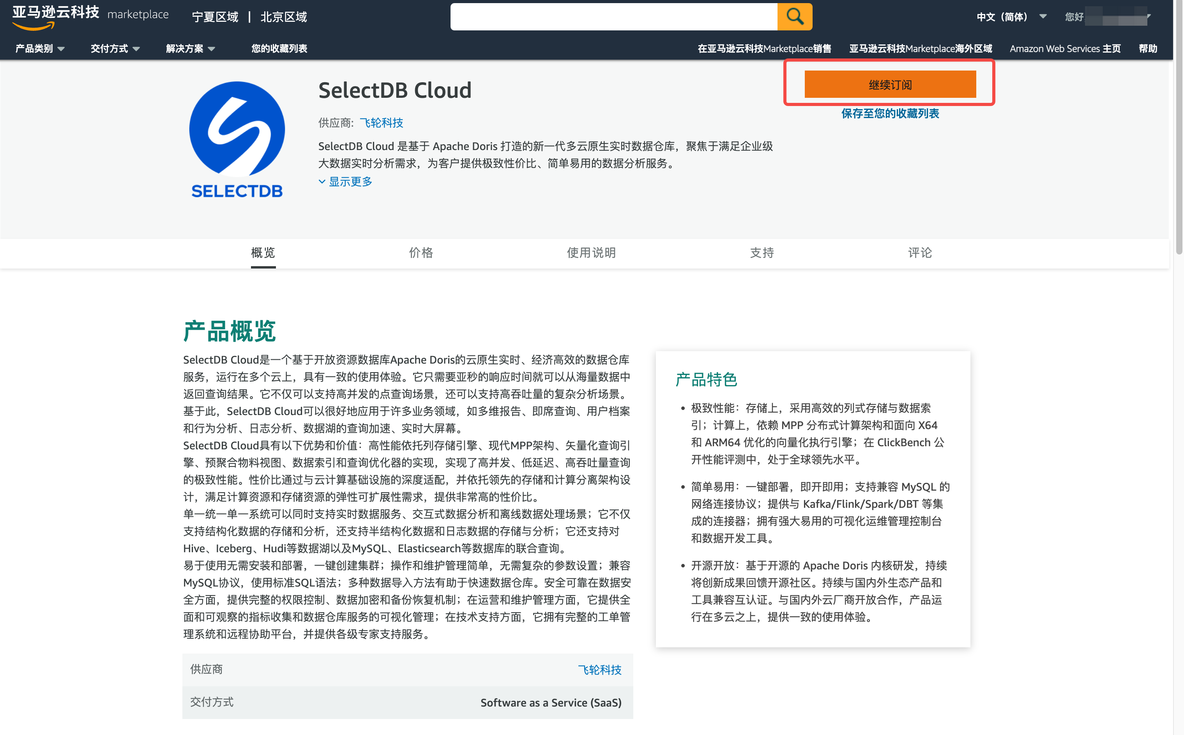
Task: Expand the 产品类别 dropdown menu
Action: point(40,49)
